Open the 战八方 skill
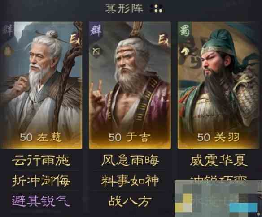 pyautogui.click(x=130, y=201)
